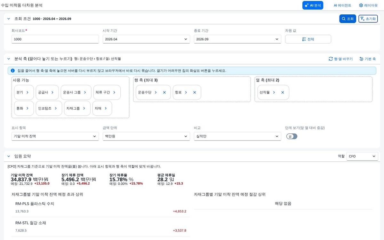Screen dimensions: 384x240
Task: Open the 종료 기간 dropdown
Action: point(237,39)
